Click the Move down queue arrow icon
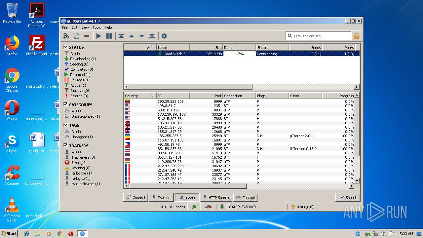423x238 pixels. pyautogui.click(x=142, y=36)
